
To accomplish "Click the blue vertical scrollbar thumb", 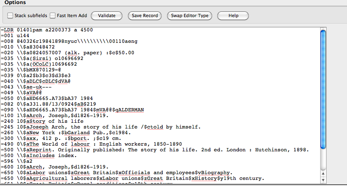I will click(x=323, y=90).
